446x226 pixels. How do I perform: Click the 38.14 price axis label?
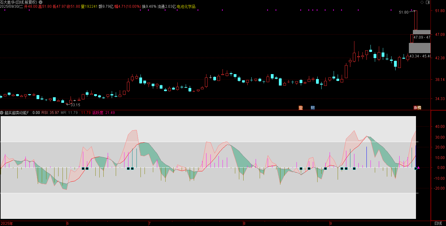pyautogui.click(x=440, y=80)
